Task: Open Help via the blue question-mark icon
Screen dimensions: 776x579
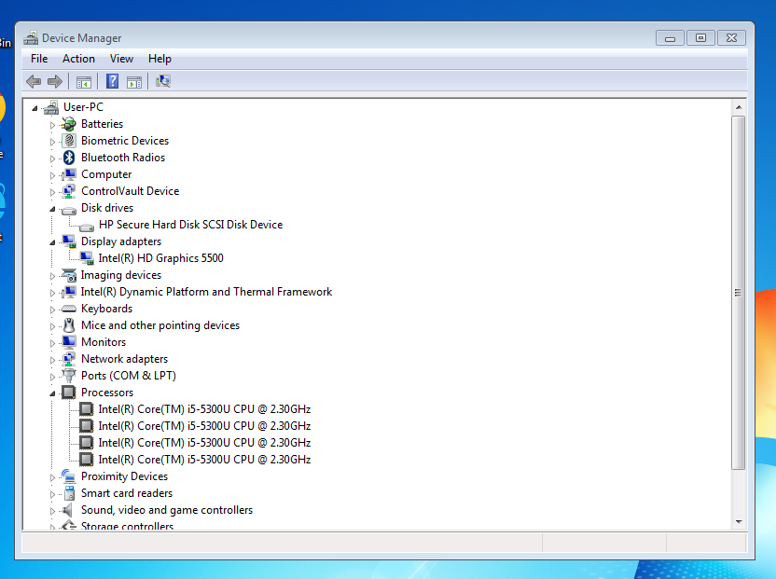Action: pyautogui.click(x=112, y=81)
